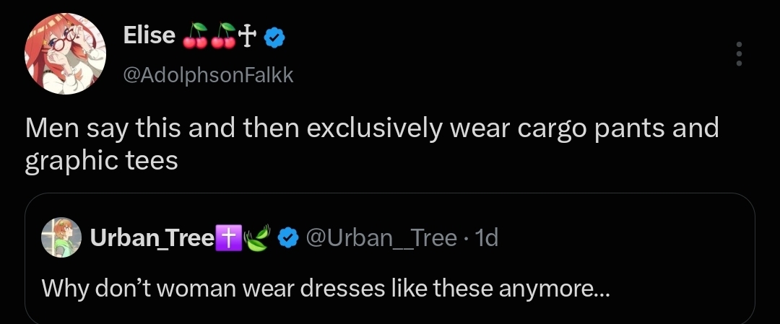Screen dimensions: 780x324
Task: Click the word 'anymore...' in quoted tweet
Action: [x=554, y=289]
